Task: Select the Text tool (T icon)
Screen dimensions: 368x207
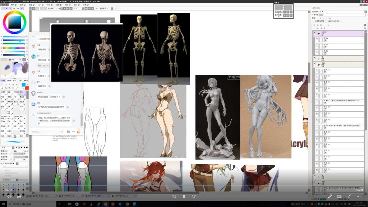Action: [x=17, y=84]
